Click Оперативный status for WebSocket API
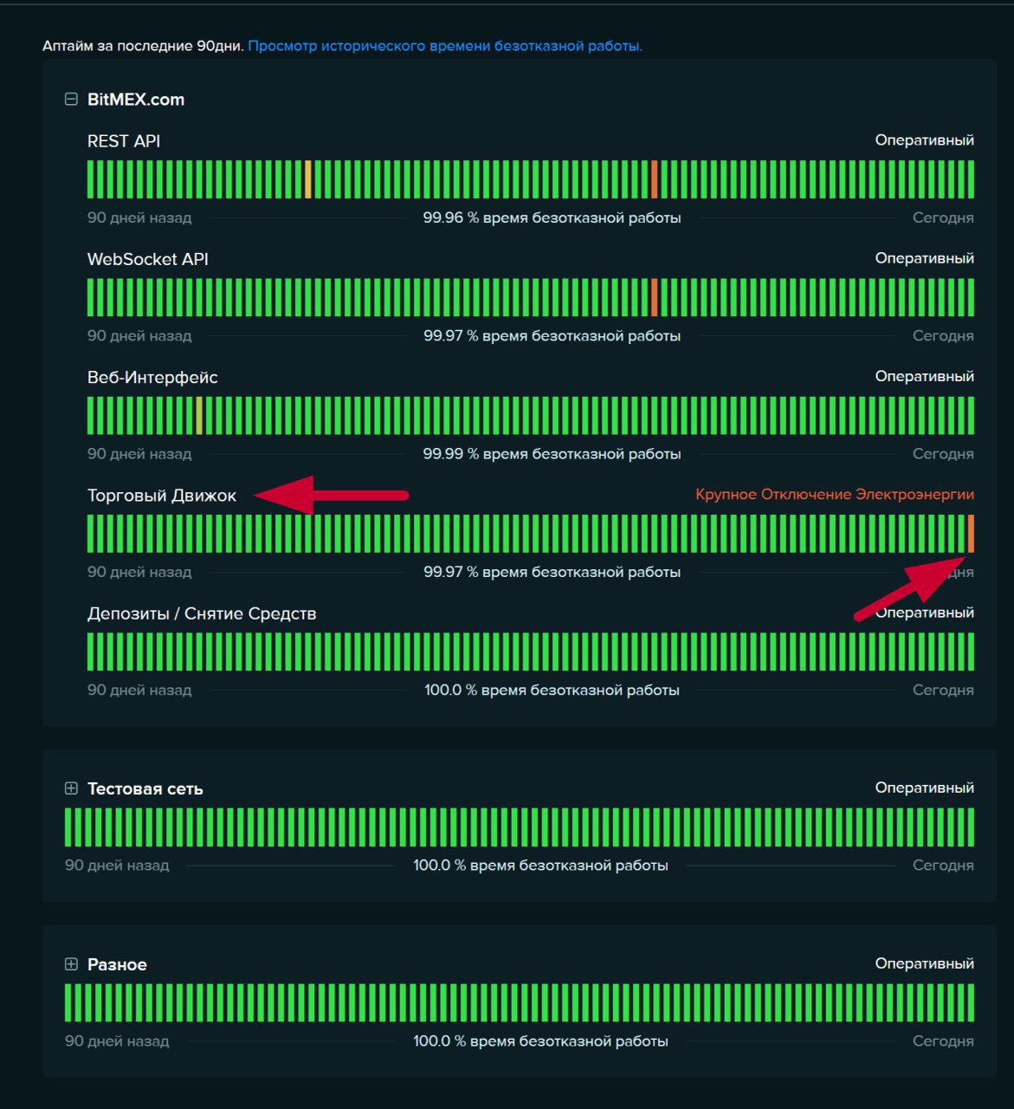Screen dimensions: 1014x1109 click(x=924, y=258)
